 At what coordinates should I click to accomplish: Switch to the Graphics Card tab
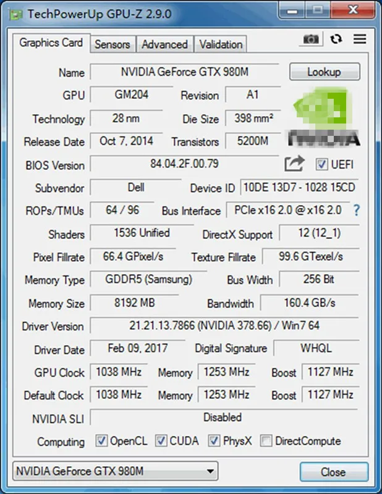coord(51,43)
